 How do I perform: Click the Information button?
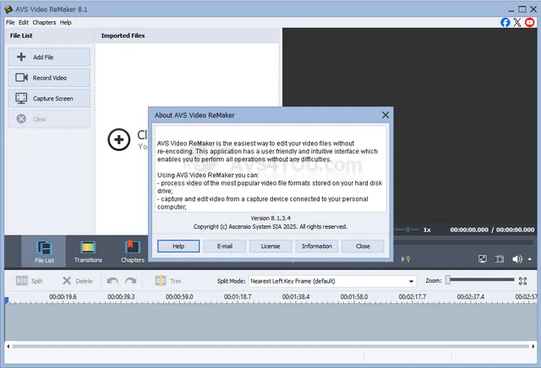316,246
